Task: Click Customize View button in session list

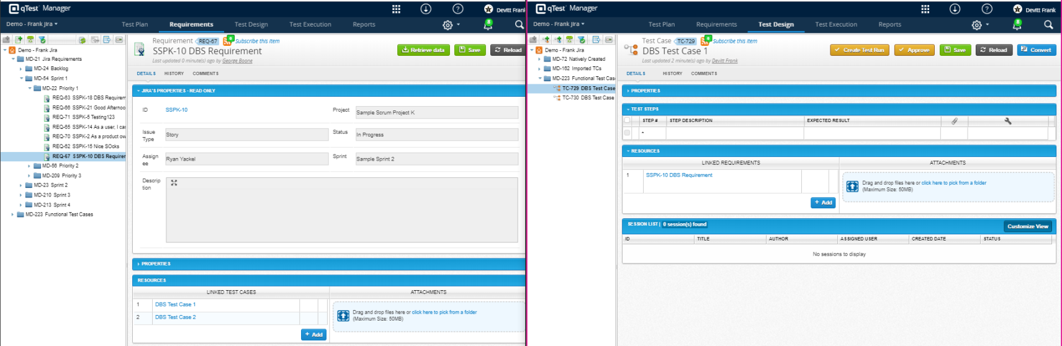Action: click(x=1027, y=226)
